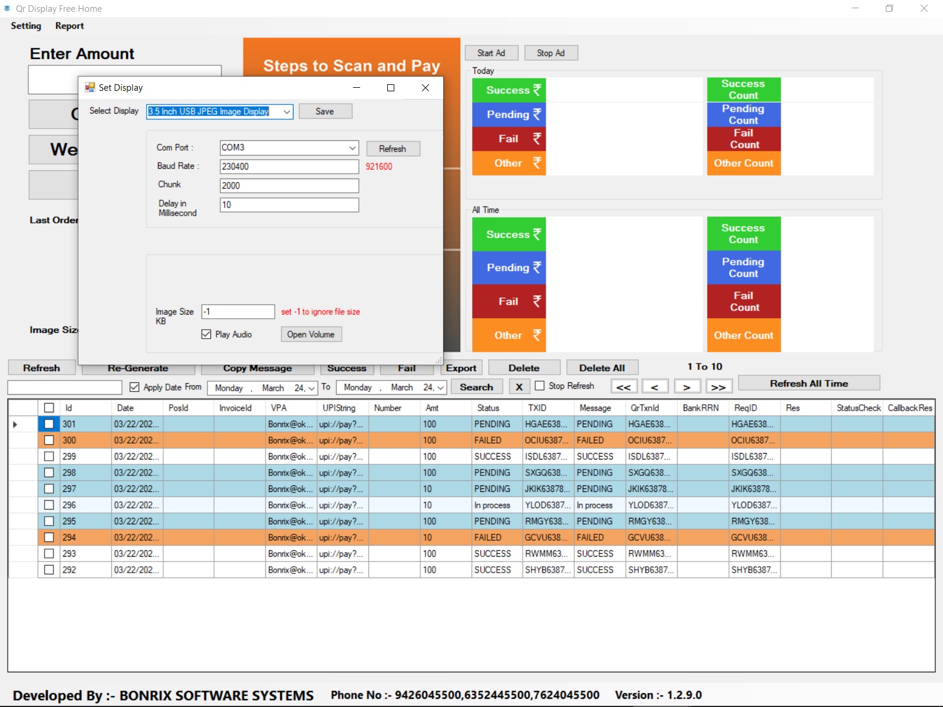This screenshot has height=707, width=943.
Task: Click the All Time Other rupee tile
Action: [509, 335]
